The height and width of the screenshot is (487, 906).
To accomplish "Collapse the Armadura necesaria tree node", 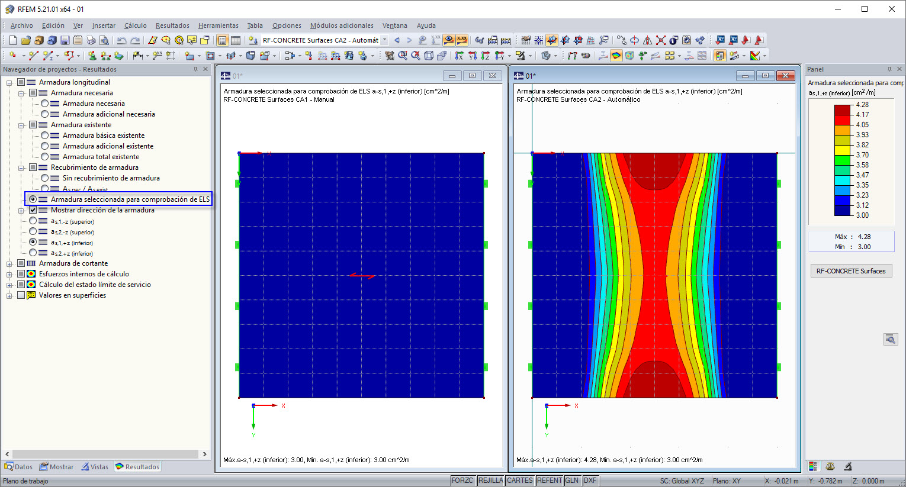I will (21, 93).
